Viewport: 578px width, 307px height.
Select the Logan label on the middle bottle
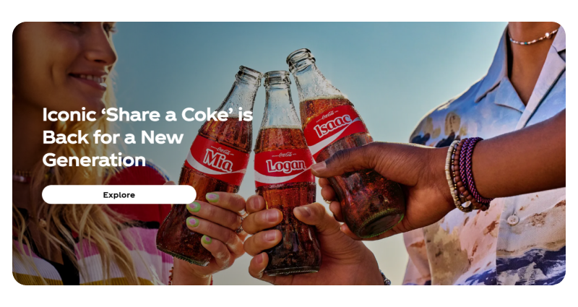pyautogui.click(x=285, y=166)
